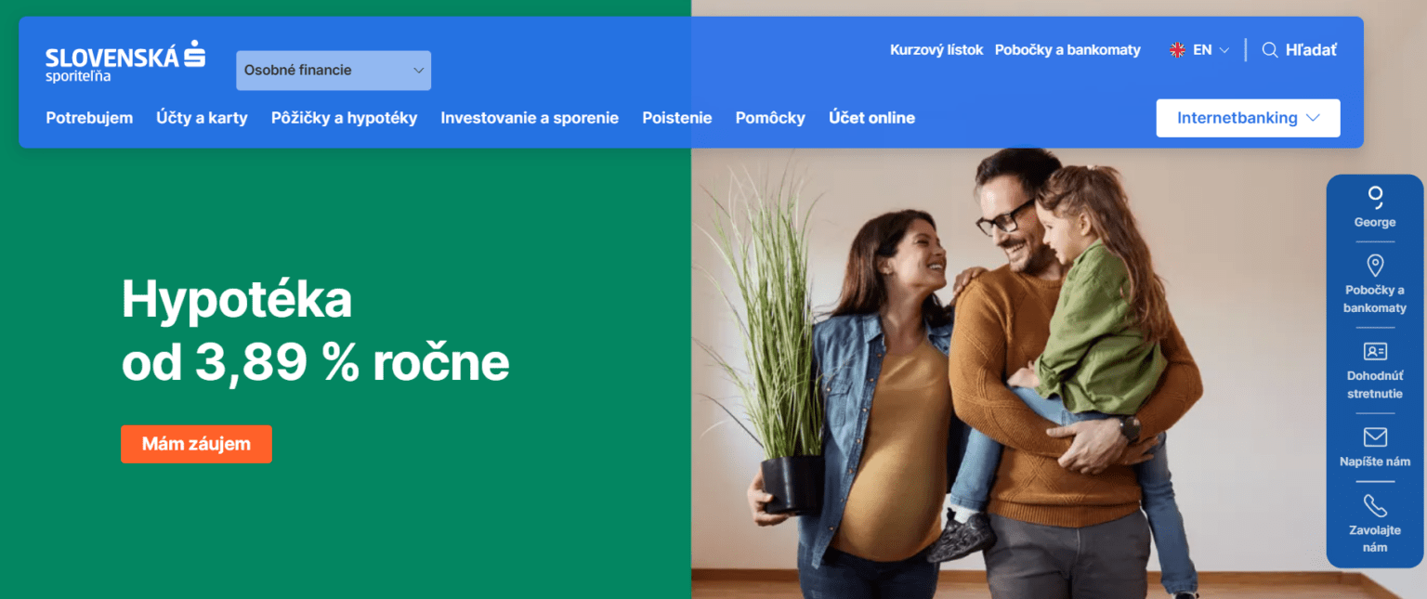The width and height of the screenshot is (1427, 599).
Task: Click the UK flag language icon
Action: (1177, 50)
